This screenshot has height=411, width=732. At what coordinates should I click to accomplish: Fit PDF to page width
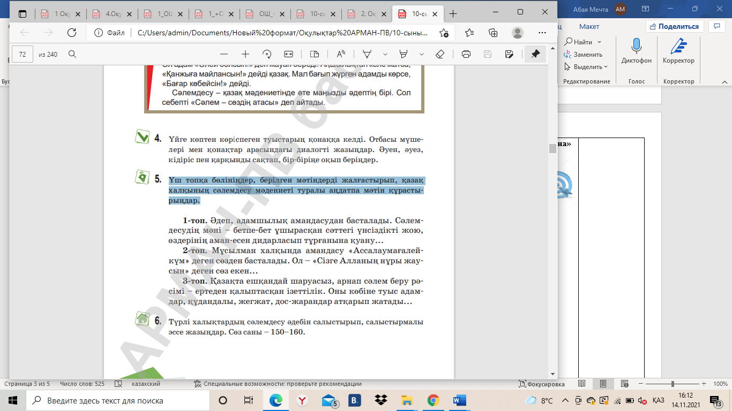288,54
